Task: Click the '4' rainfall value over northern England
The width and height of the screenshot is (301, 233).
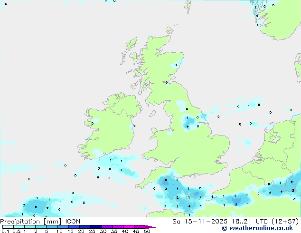Action: [188, 126]
